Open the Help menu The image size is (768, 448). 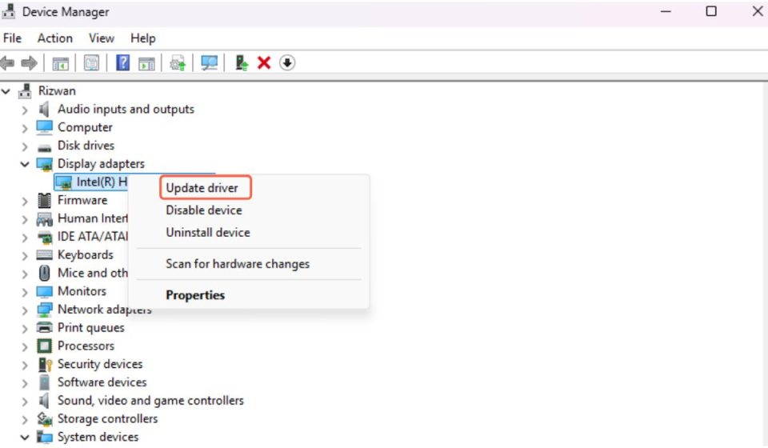tap(142, 38)
